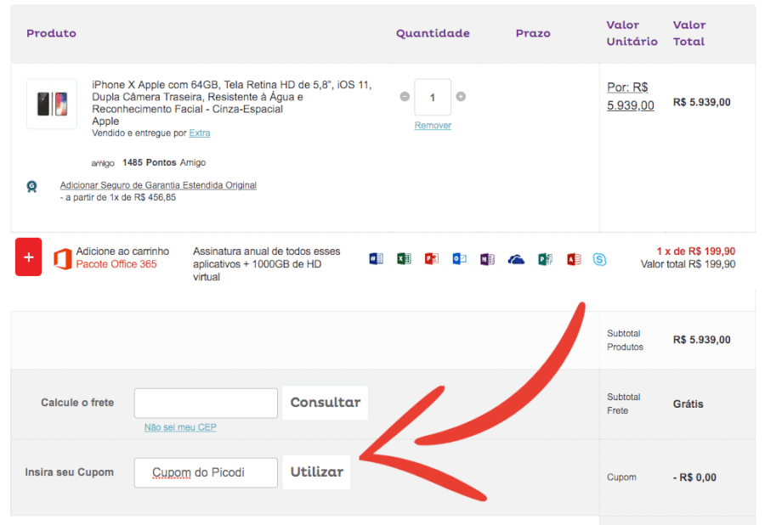
Task: Click the Excel app icon
Action: [404, 258]
